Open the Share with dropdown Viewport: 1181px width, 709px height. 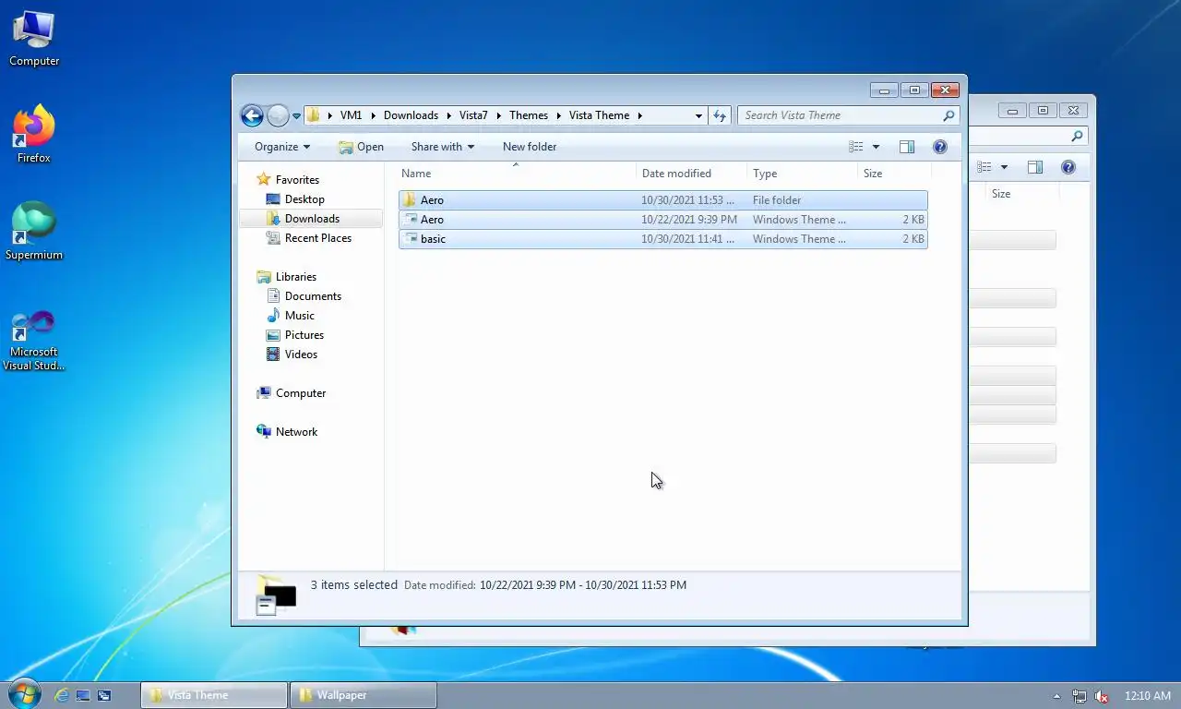pyautogui.click(x=443, y=147)
